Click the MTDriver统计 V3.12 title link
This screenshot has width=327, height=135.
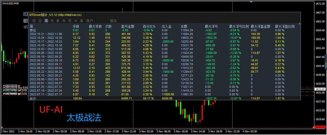pos(56,15)
